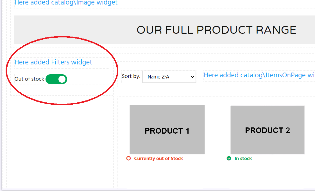This screenshot has width=315, height=191.
Task: Click the gray banner beside the heading text
Action: click(x=74, y=30)
